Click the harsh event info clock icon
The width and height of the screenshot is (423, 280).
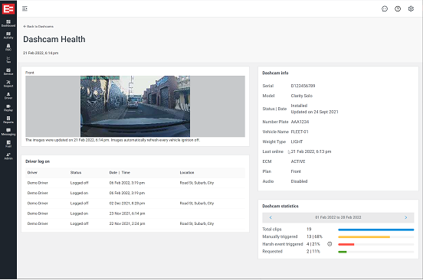tap(330, 244)
